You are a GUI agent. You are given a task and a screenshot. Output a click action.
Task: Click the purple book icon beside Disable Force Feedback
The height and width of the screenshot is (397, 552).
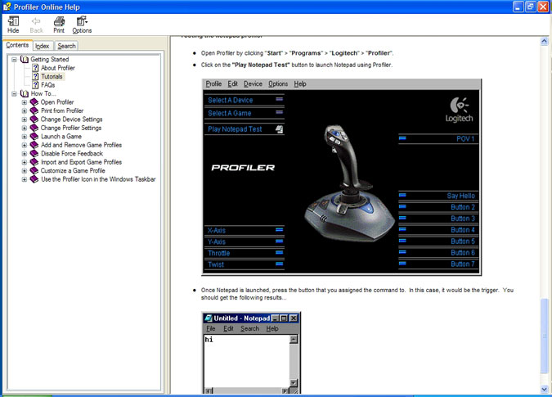point(34,154)
